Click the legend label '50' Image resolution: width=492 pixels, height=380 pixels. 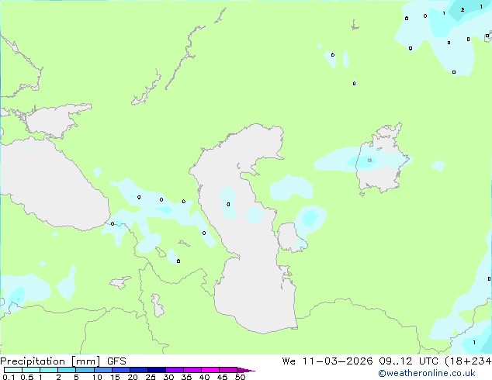click(x=240, y=377)
